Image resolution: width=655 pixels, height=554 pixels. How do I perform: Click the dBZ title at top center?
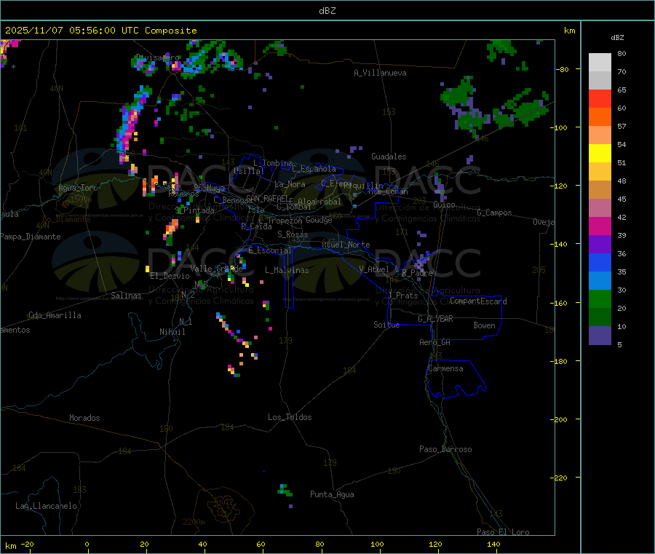(327, 11)
